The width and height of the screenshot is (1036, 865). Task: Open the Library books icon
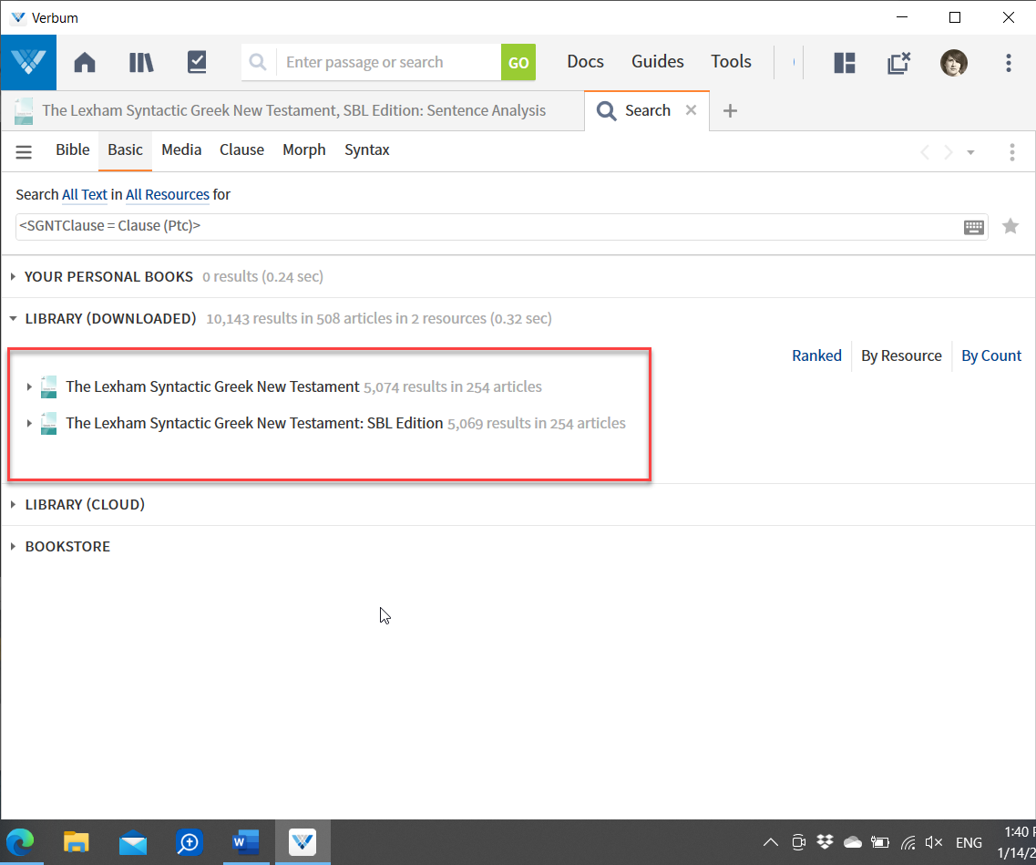[140, 62]
